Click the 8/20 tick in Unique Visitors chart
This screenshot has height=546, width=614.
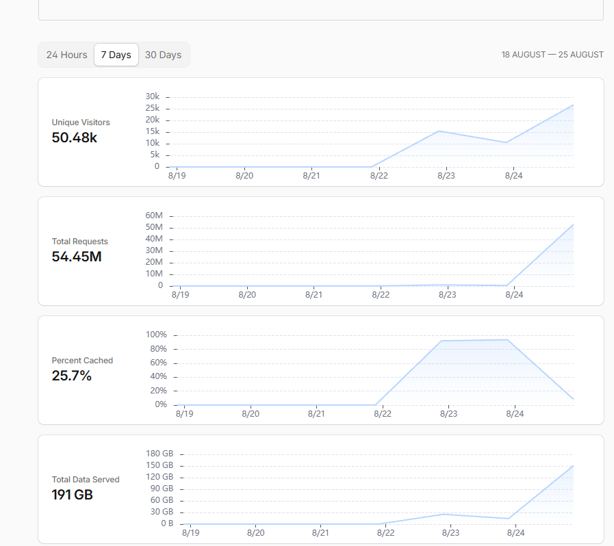coord(244,176)
